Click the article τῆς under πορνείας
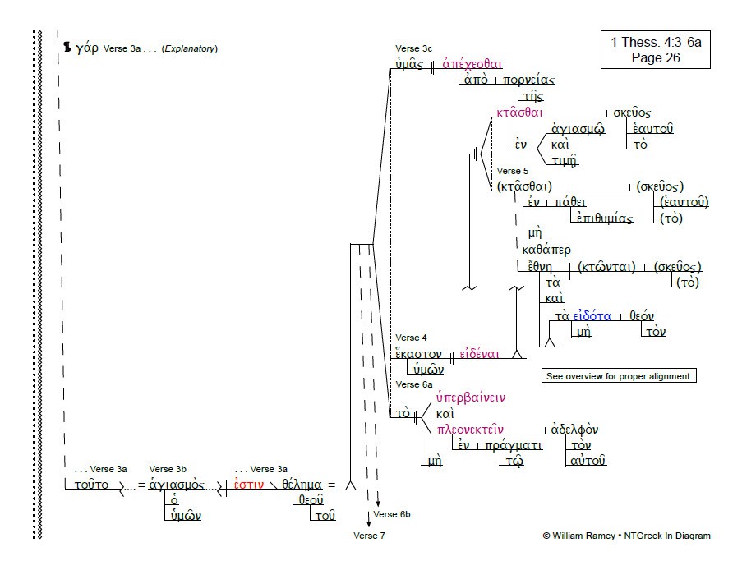Viewport: 742px width, 570px height. click(x=533, y=96)
